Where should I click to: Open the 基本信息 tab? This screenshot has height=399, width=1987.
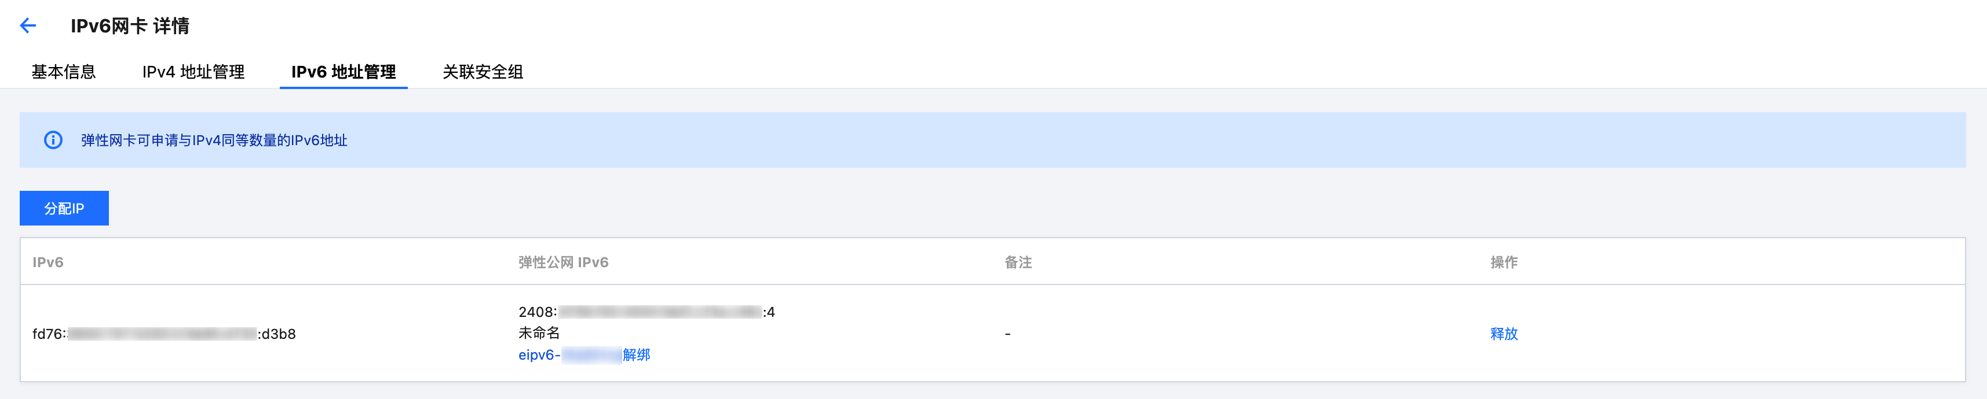point(63,72)
